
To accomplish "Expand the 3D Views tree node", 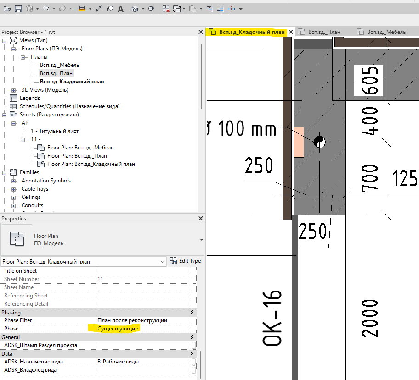I will tap(13, 90).
